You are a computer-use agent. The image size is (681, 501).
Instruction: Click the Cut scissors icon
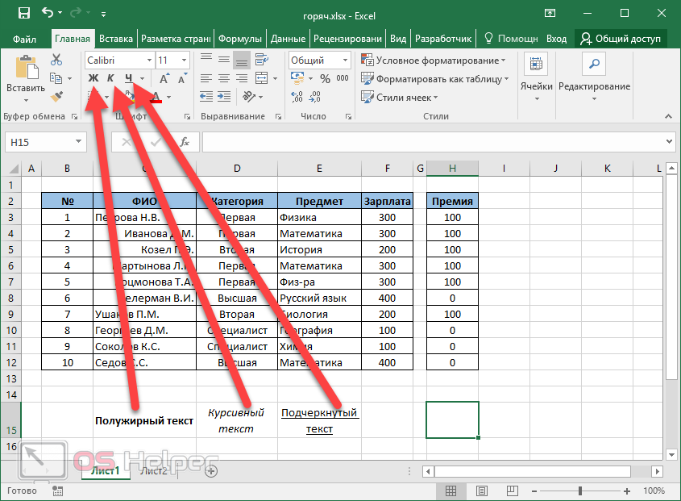tap(56, 60)
